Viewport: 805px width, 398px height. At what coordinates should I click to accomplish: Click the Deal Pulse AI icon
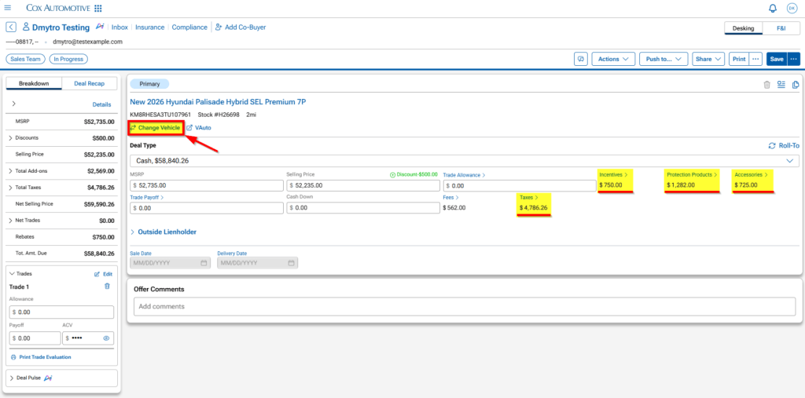[48, 378]
